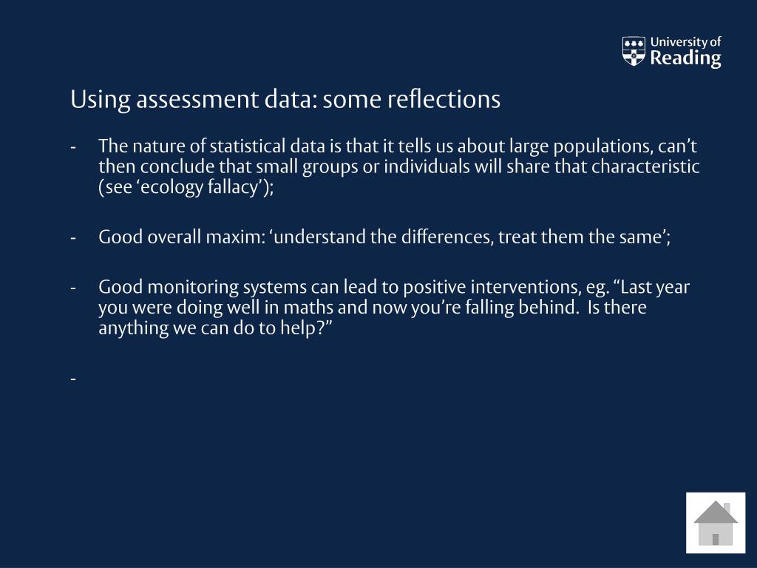Click the empty fourth bullet dash
Screen dimensions: 757x568
pyautogui.click(x=73, y=379)
